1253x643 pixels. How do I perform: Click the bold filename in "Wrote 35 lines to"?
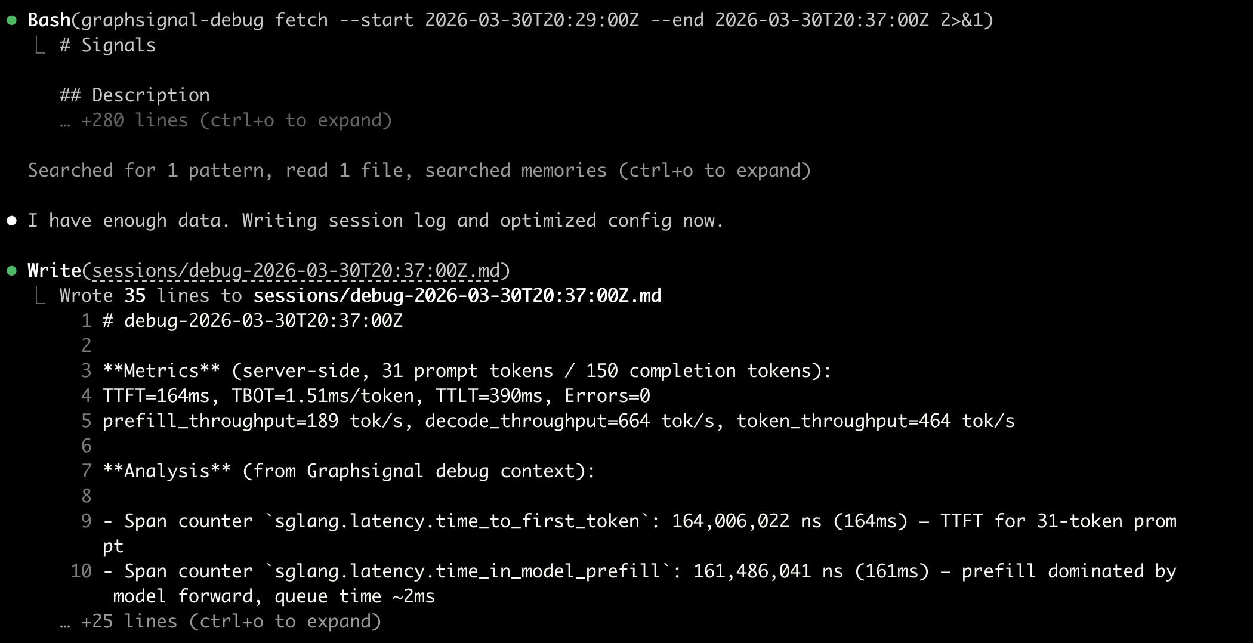point(457,296)
